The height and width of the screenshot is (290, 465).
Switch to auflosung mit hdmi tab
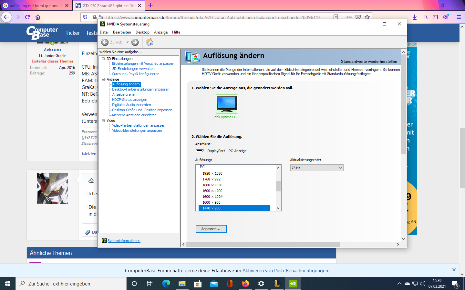36,5
